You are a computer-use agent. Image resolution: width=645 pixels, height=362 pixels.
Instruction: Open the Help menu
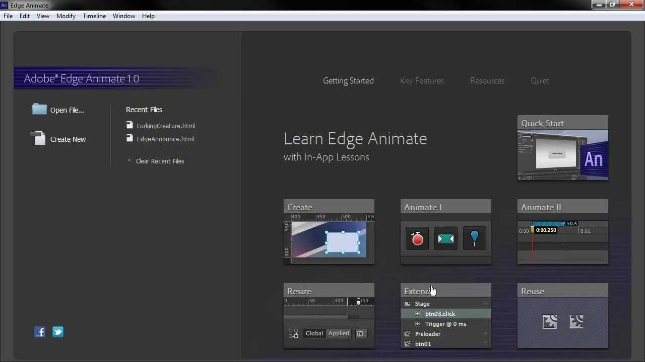point(148,16)
